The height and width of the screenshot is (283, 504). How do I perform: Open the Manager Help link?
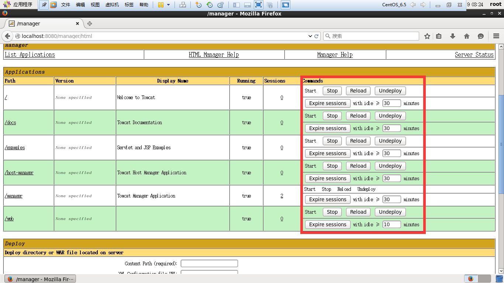(335, 55)
